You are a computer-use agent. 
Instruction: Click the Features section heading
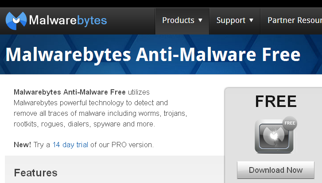[36, 173]
